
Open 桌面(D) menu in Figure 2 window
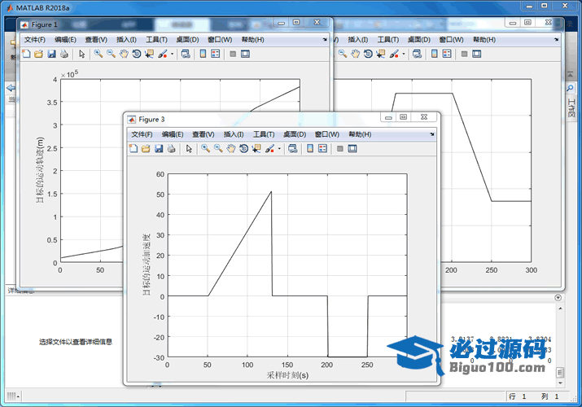click(418, 40)
